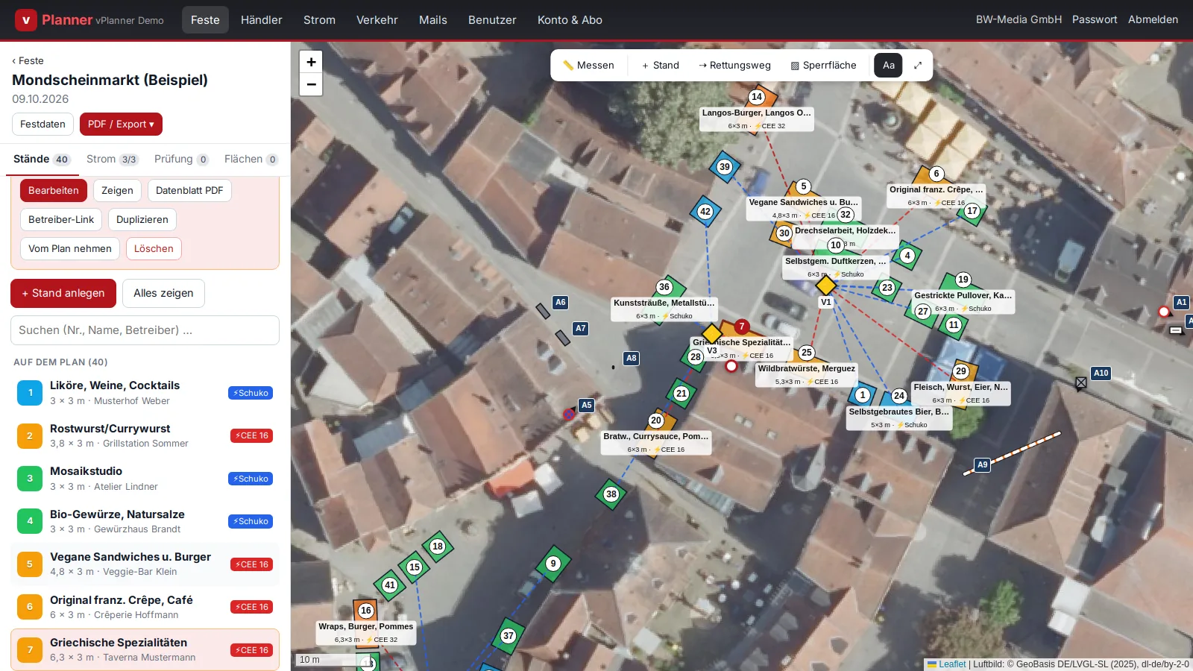Click the stand search input field

(x=145, y=330)
